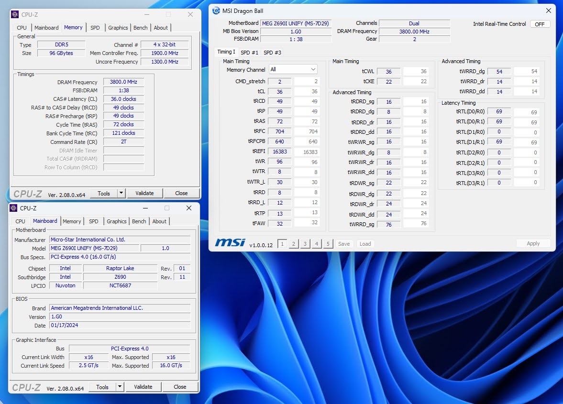Screen dimensions: 563x404
Task: Click the CPU-Z app icon in Memory window title
Action: pyautogui.click(x=15, y=14)
